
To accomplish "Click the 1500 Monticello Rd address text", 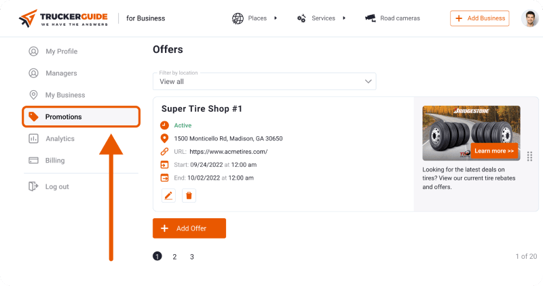I will [228, 138].
